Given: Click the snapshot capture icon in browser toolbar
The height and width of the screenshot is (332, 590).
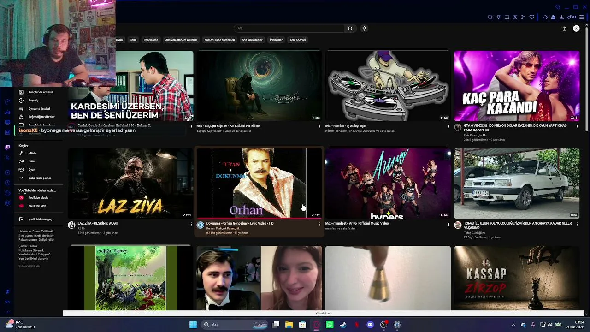Looking at the screenshot, I should click(507, 17).
